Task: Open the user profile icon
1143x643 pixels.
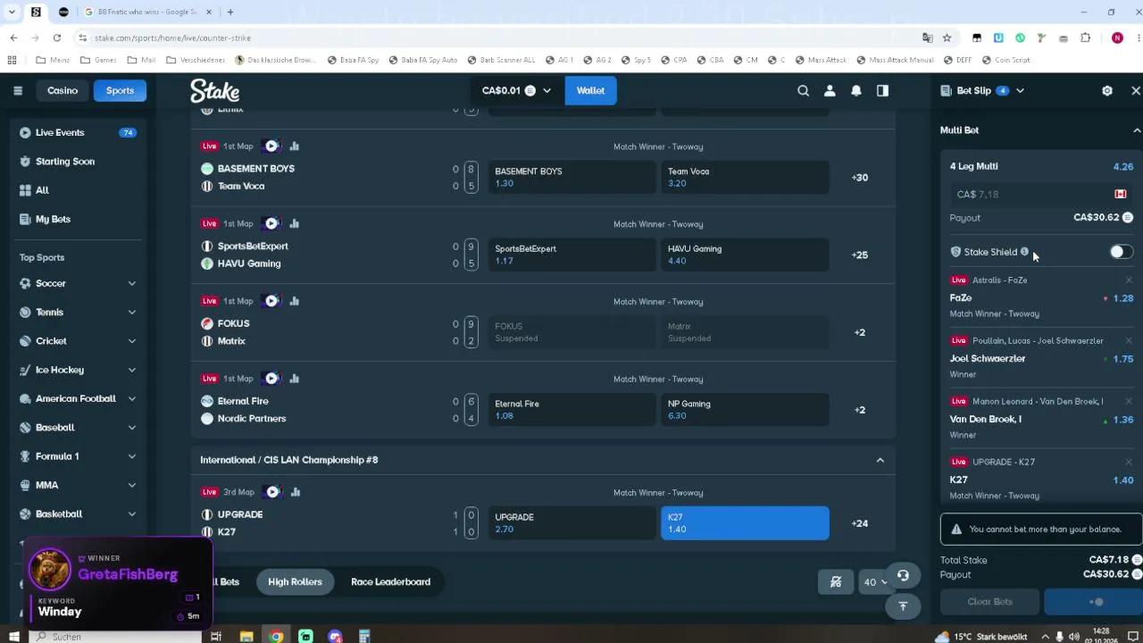Action: point(830,90)
